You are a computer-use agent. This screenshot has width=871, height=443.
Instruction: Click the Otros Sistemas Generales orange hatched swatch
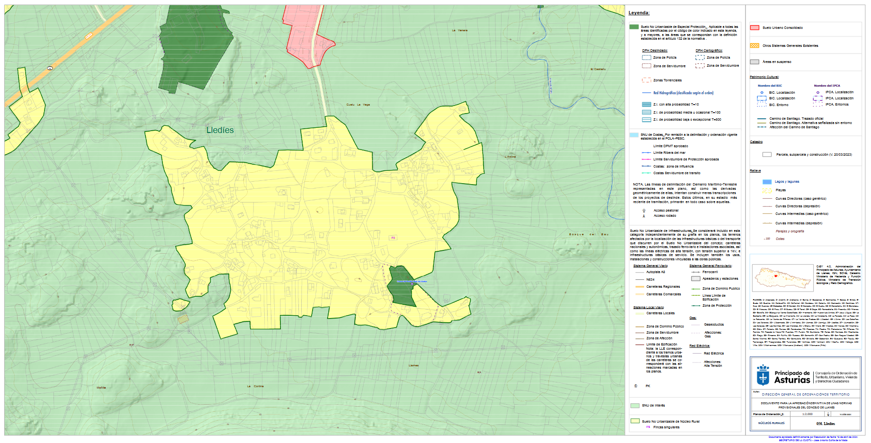754,46
